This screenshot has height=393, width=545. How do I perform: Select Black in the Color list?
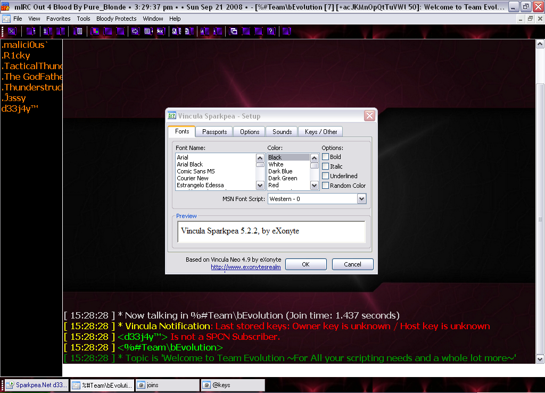click(x=288, y=157)
